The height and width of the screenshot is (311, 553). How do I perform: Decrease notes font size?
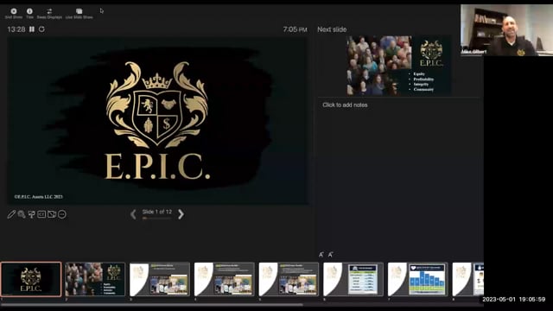click(330, 255)
